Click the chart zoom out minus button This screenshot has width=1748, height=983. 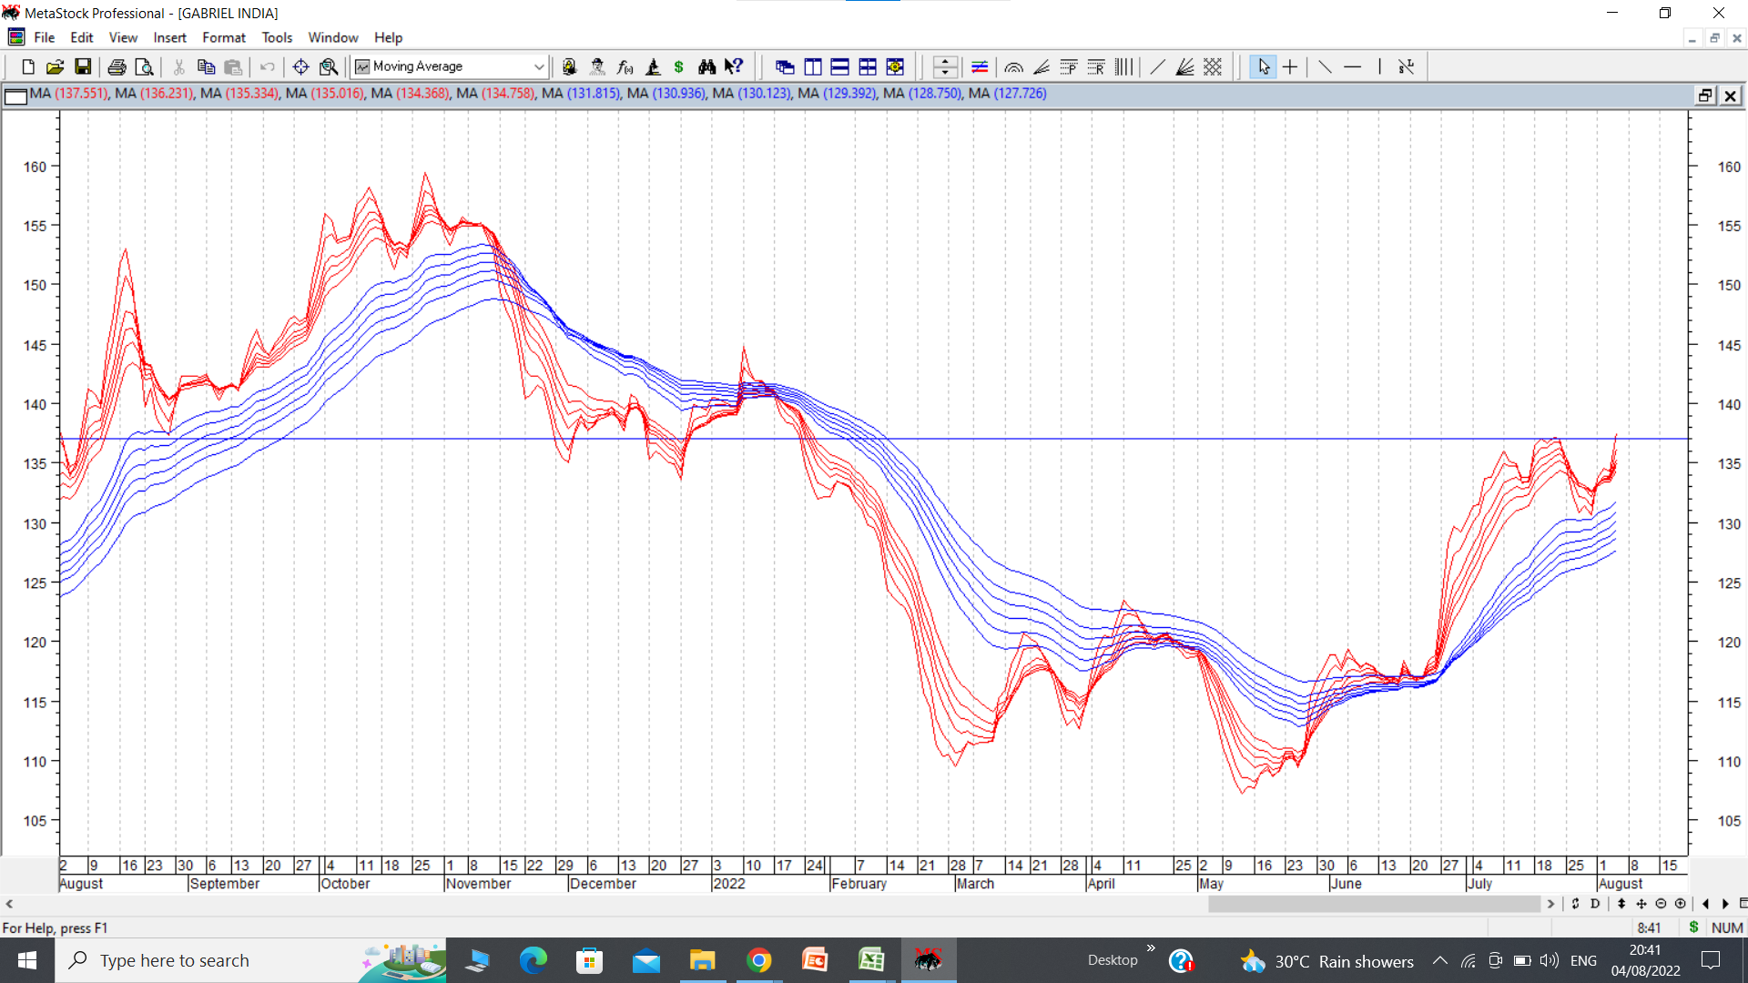click(x=1661, y=904)
